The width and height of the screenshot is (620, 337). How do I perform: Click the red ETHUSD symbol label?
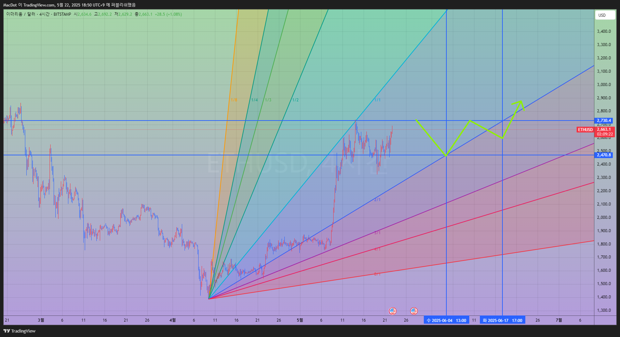pyautogui.click(x=585, y=130)
